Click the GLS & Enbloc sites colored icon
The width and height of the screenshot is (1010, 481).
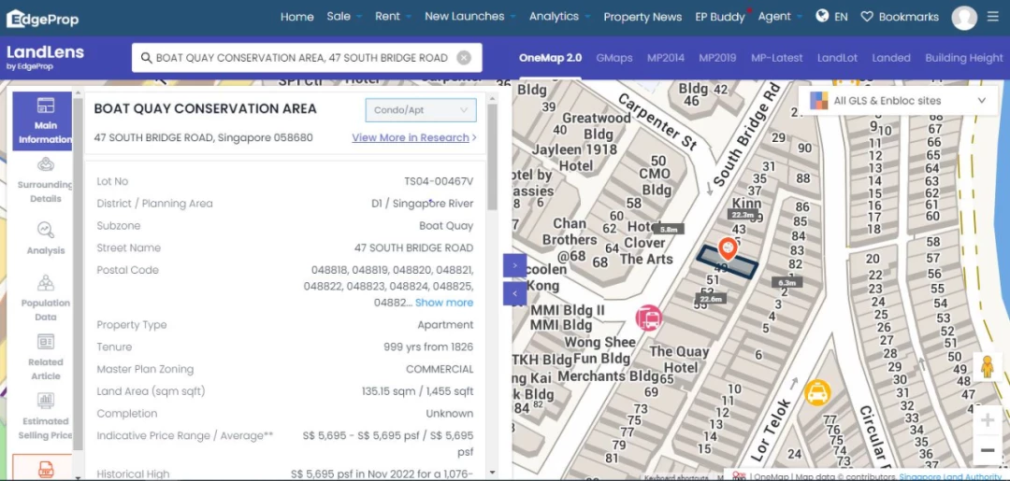point(818,101)
